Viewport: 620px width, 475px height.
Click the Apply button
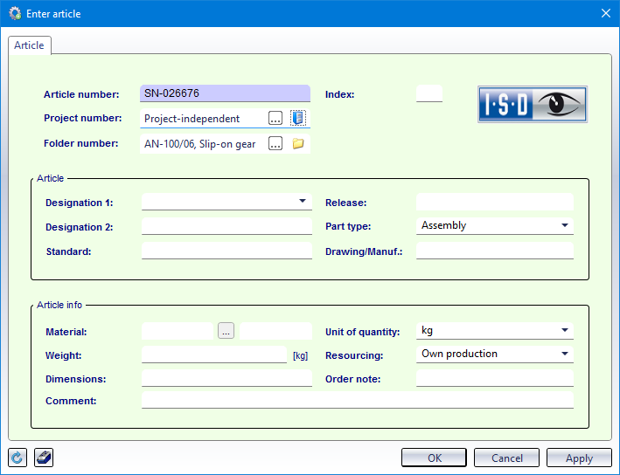point(579,458)
